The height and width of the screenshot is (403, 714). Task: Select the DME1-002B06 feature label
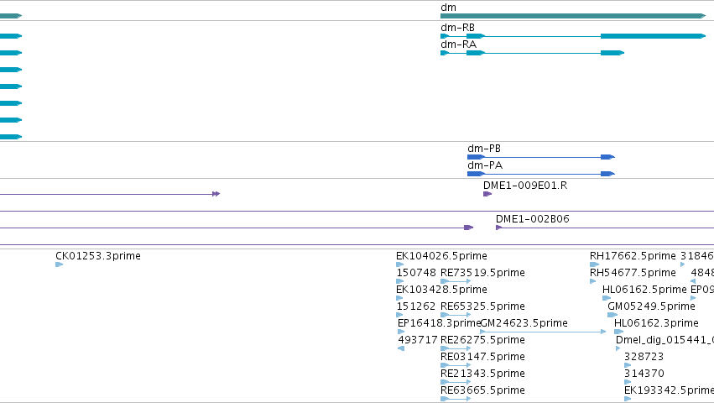coord(532,219)
